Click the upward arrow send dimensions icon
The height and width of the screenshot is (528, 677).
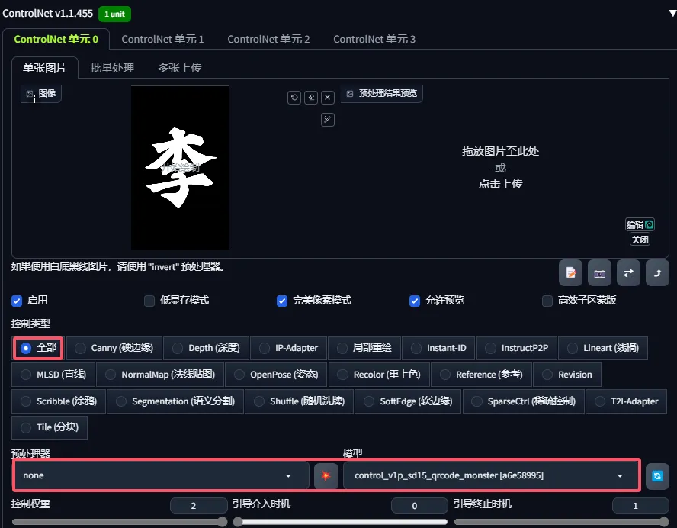pos(657,273)
